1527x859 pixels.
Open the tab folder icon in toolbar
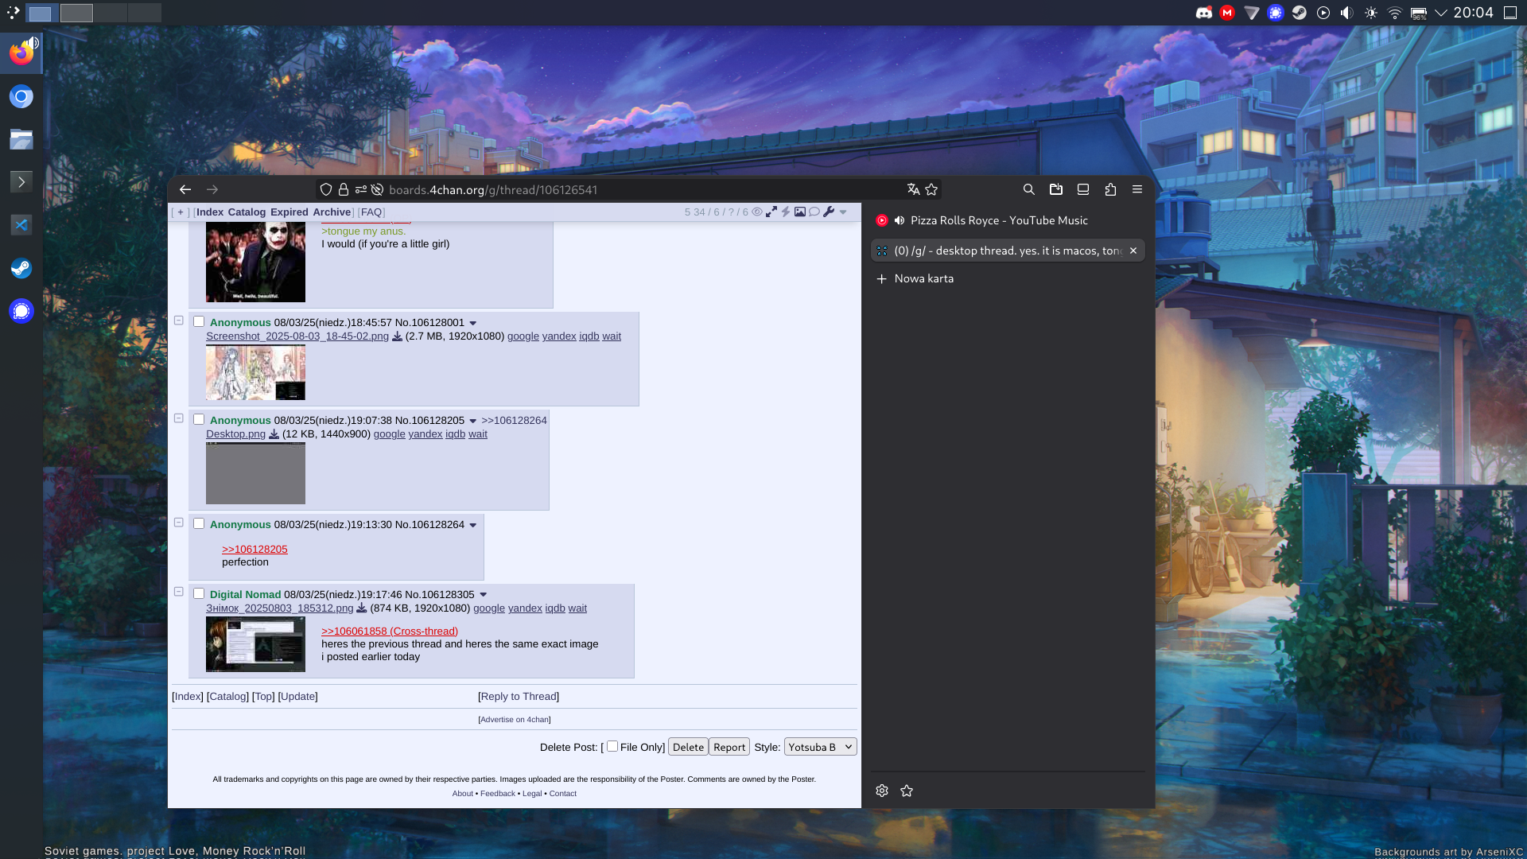pos(1056,189)
